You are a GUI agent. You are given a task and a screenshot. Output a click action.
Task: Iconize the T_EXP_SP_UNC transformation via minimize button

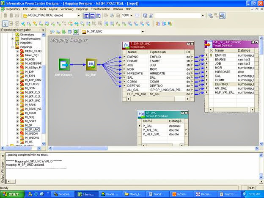click(192, 44)
